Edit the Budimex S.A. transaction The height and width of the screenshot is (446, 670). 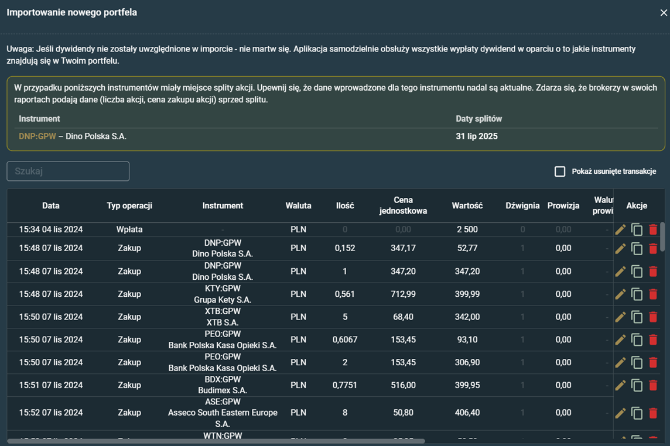click(620, 385)
